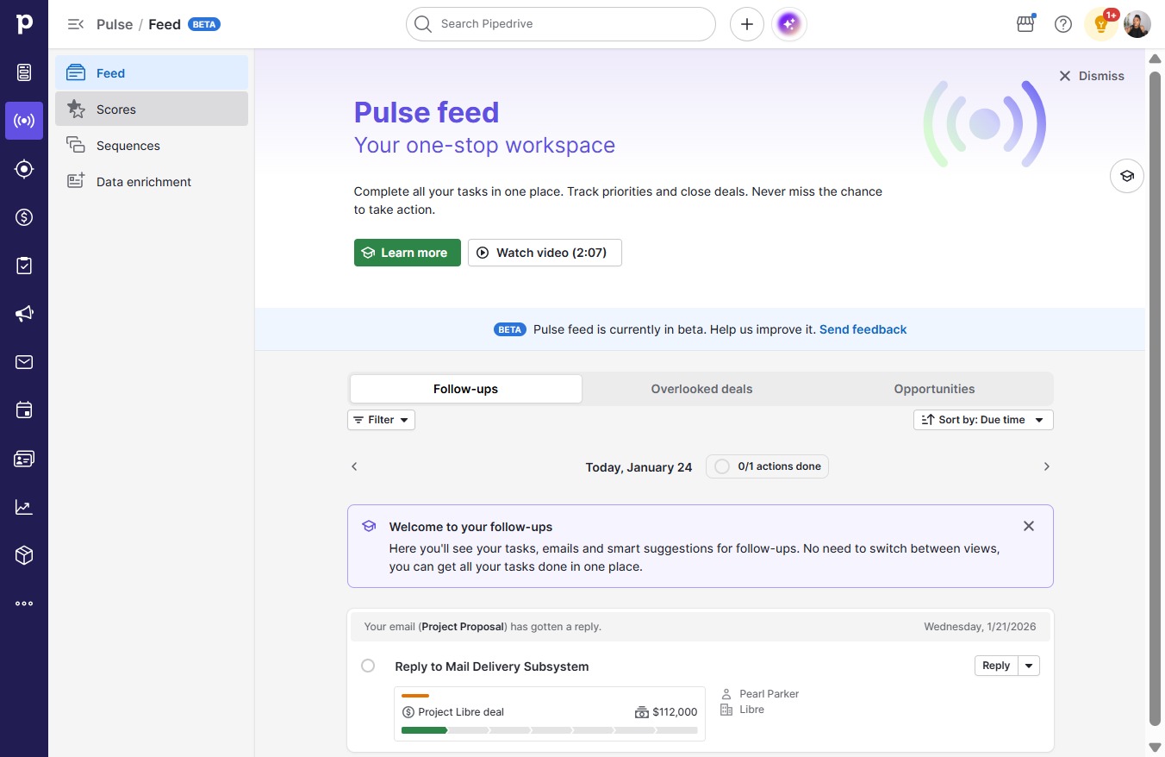1165x757 pixels.
Task: Mark Reply to Mail Delivery Subsystem done
Action: click(x=368, y=666)
